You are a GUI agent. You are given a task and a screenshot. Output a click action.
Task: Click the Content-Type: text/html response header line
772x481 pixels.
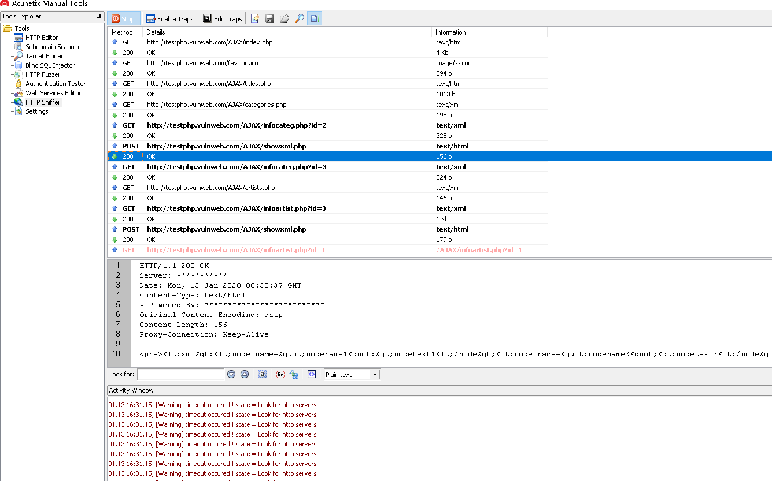coord(193,295)
